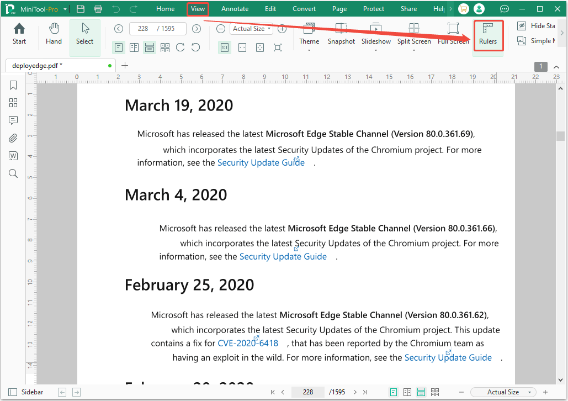
Task: Click the status bar page number field
Action: (308, 392)
